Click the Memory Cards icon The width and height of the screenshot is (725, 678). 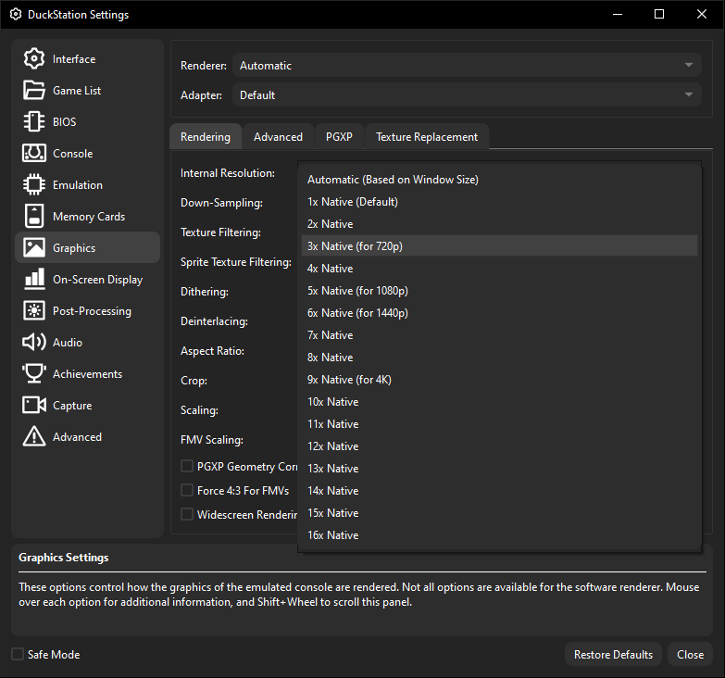pyautogui.click(x=34, y=216)
